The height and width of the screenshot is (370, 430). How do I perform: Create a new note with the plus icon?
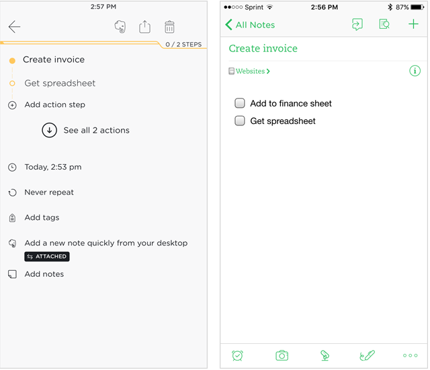(x=413, y=24)
